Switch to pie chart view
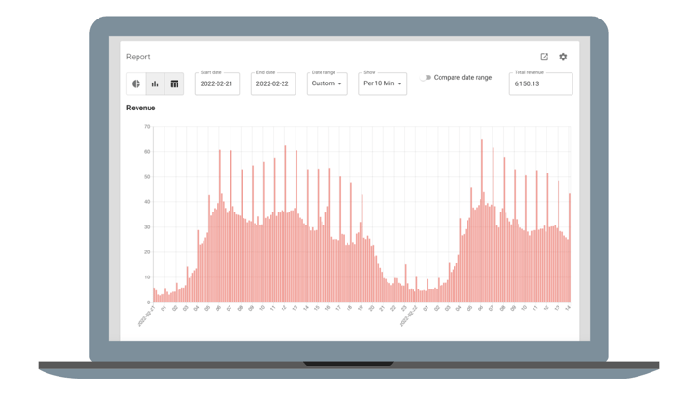The width and height of the screenshot is (697, 398). (x=137, y=83)
